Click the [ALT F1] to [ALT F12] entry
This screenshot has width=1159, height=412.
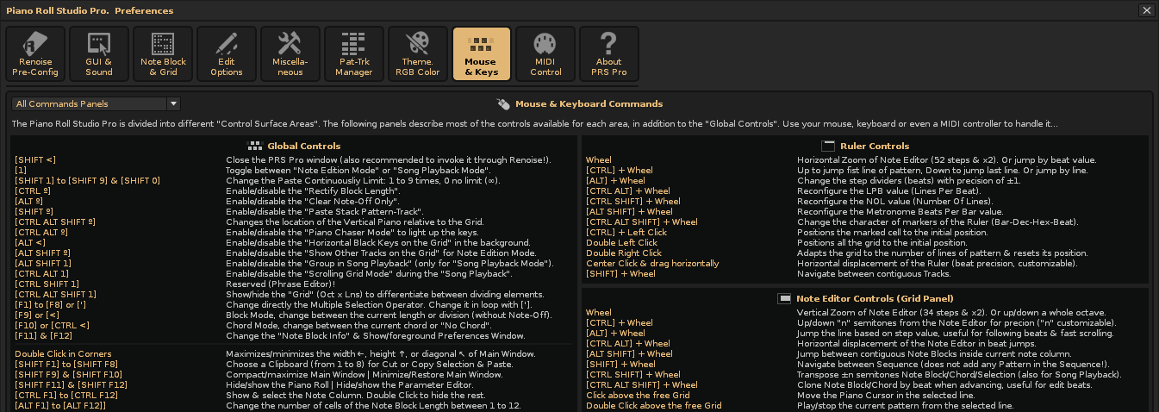coord(59,405)
